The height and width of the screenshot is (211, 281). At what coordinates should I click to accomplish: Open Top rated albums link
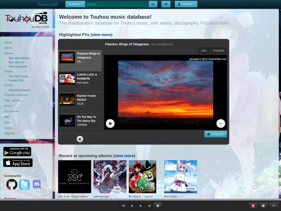point(19,58)
